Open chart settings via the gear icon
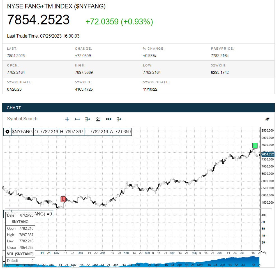 [7, 132]
